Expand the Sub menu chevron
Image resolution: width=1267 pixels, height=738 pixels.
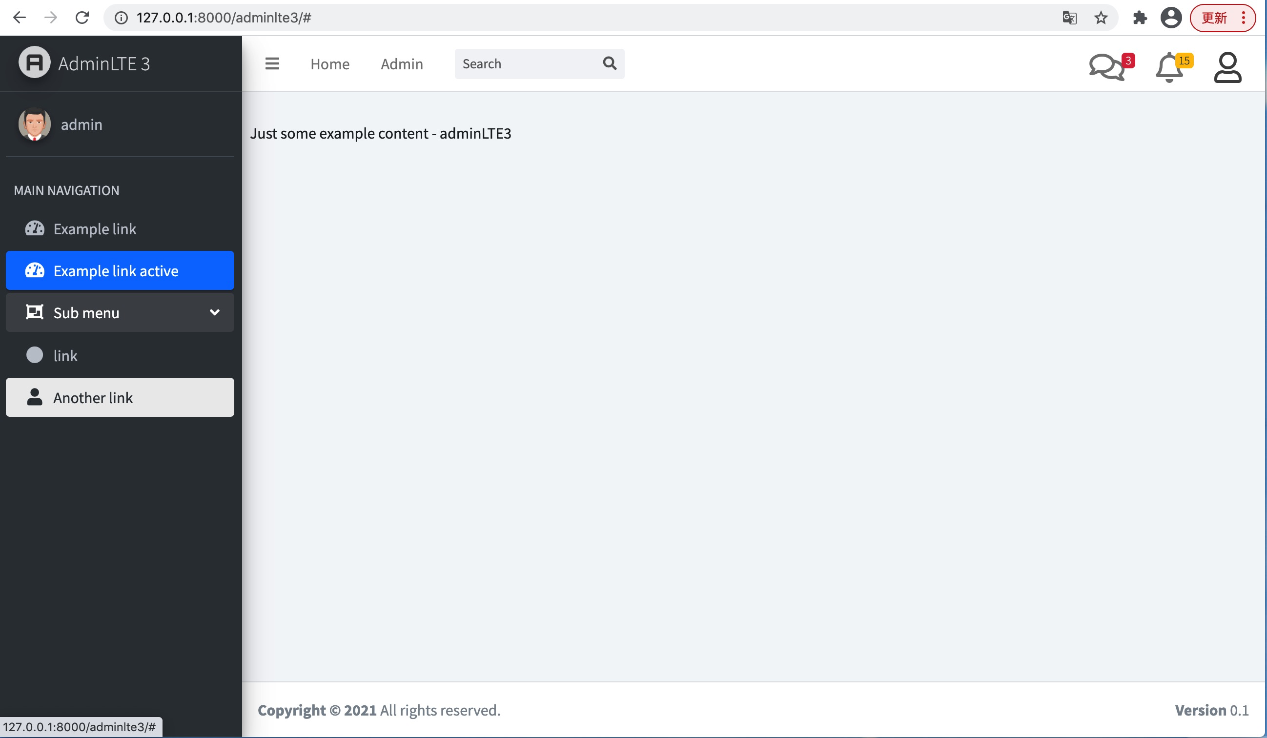point(215,312)
